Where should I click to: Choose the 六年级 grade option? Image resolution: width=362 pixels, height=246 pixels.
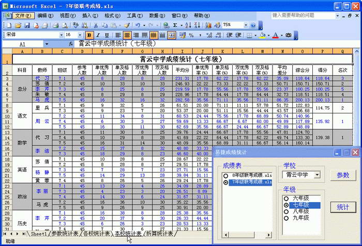286,199
